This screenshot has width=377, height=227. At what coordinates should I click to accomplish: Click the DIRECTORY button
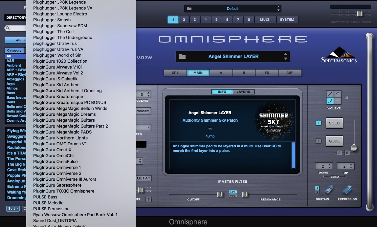point(15,17)
